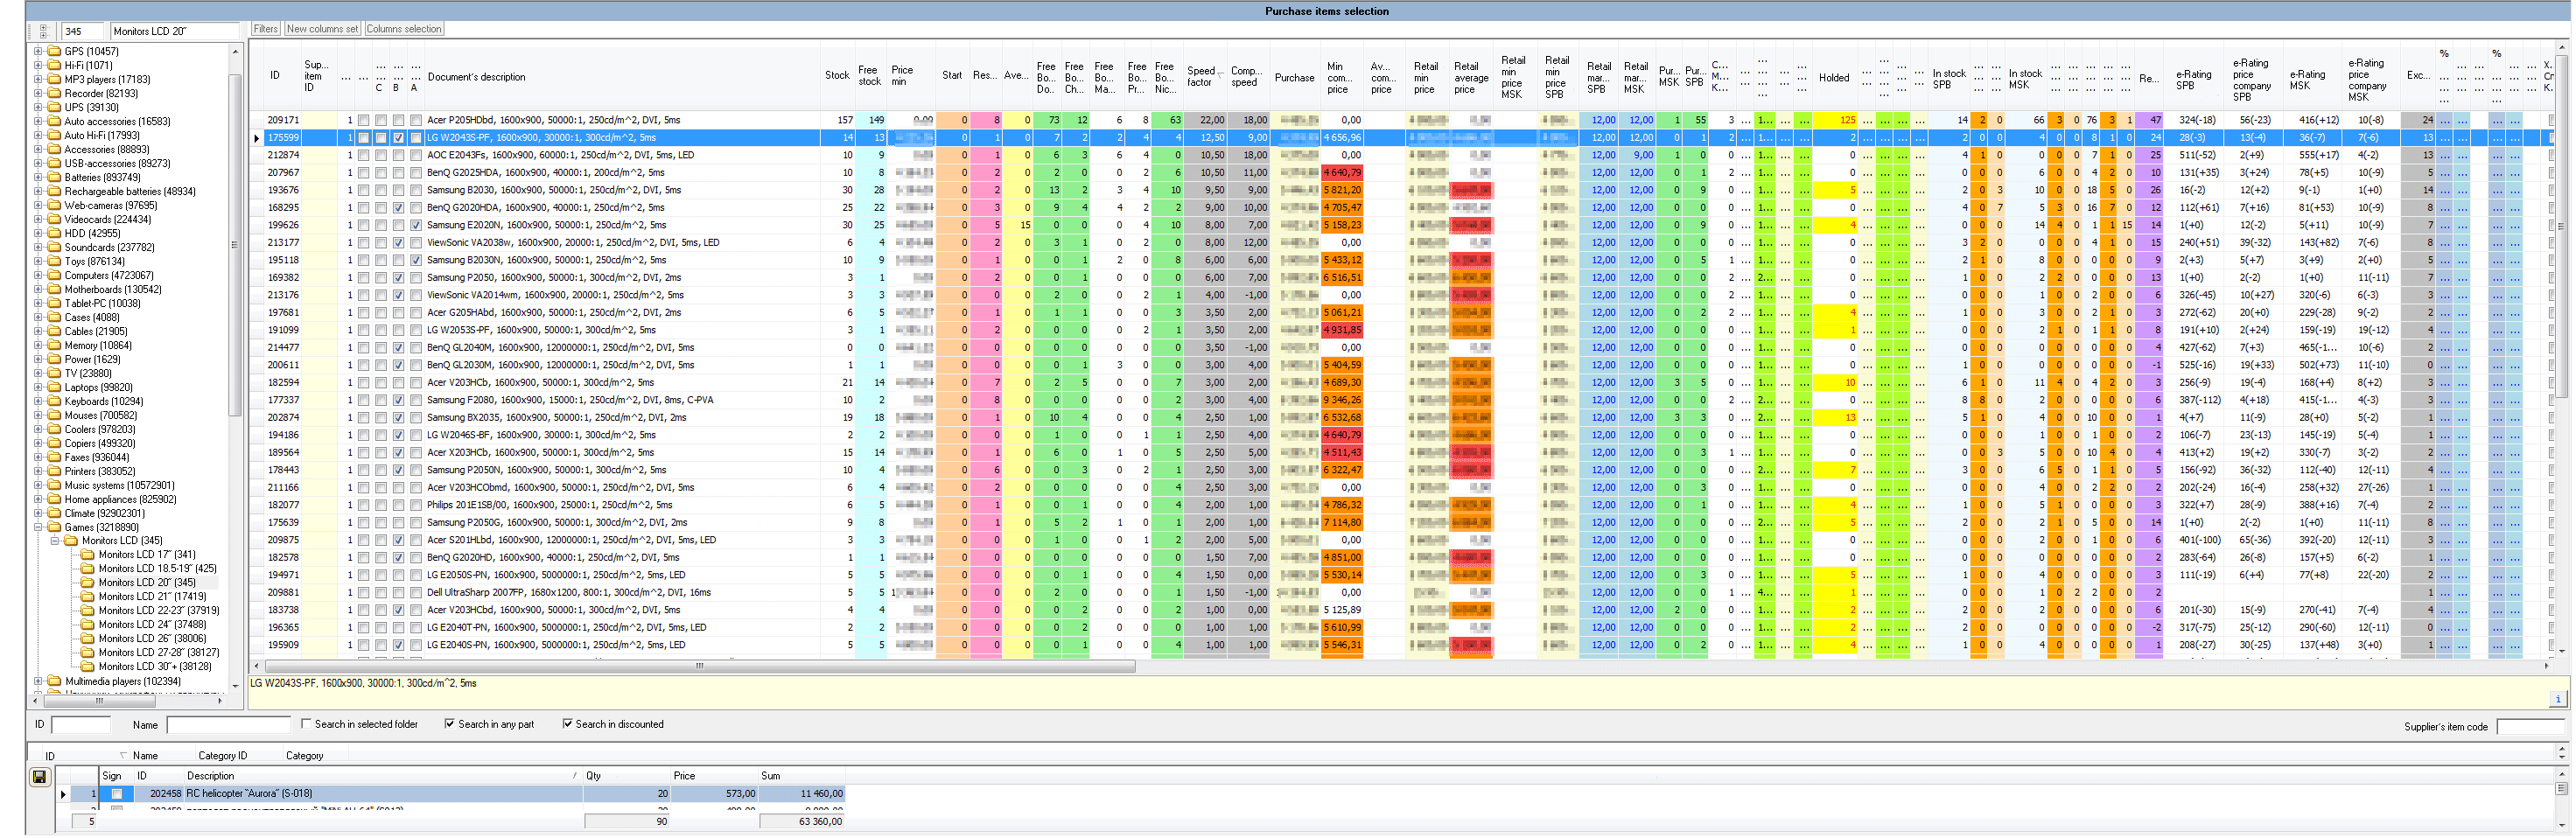Expand the Music systems tree node

tap(38, 485)
